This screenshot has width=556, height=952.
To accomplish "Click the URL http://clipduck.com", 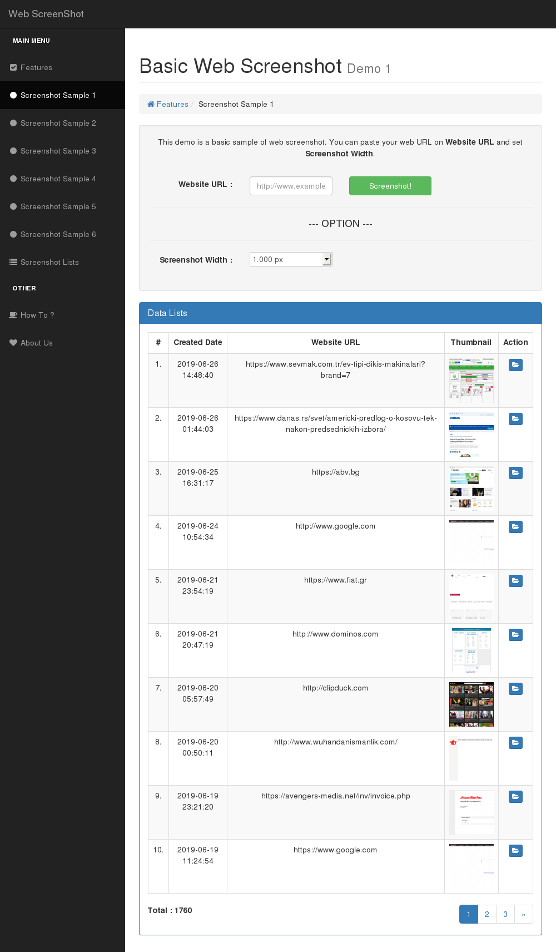I will click(335, 688).
